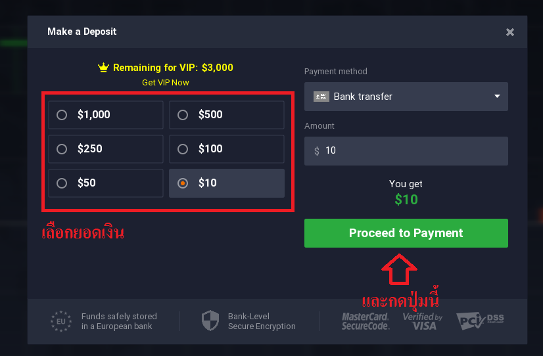543x356 pixels.
Task: Close the Make a Deposit dialog
Action: pyautogui.click(x=509, y=32)
